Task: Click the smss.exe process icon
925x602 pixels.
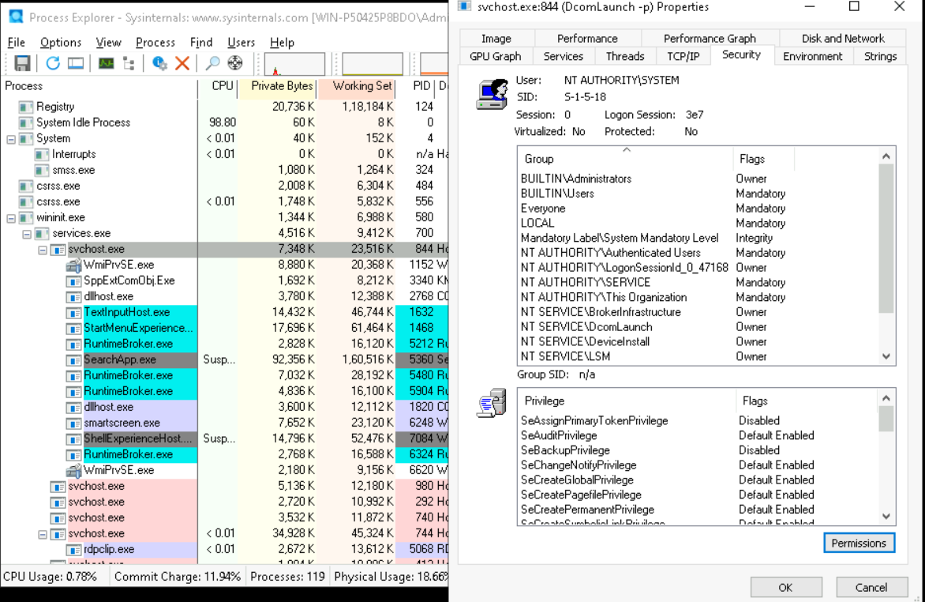Action: 42,170
